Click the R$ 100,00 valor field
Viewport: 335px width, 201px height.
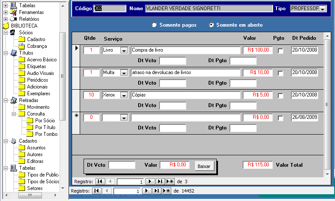pos(258,50)
